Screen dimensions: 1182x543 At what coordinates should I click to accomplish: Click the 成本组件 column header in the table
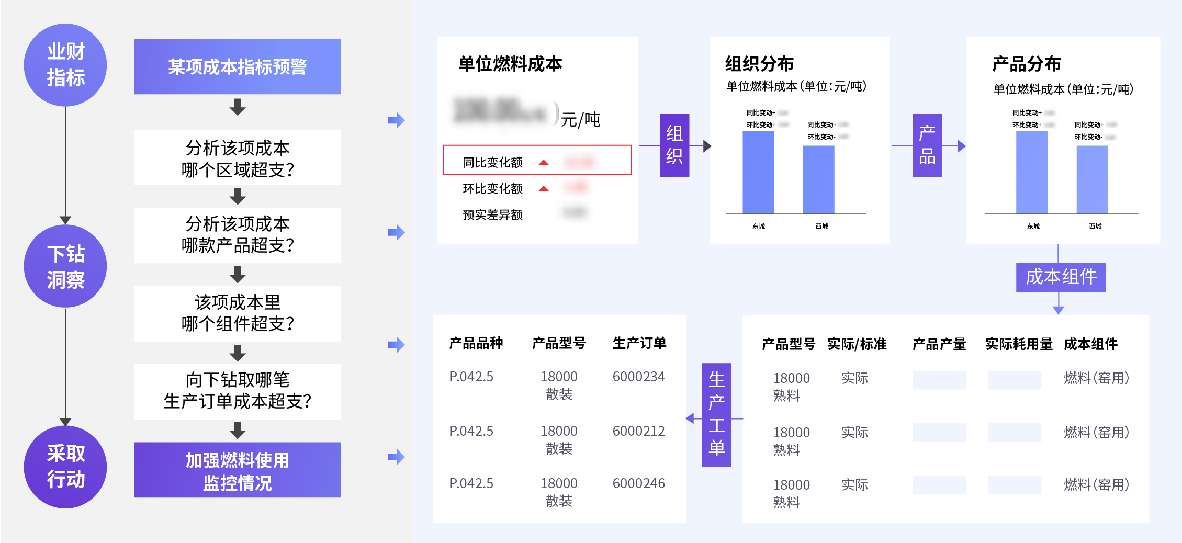tap(1090, 344)
